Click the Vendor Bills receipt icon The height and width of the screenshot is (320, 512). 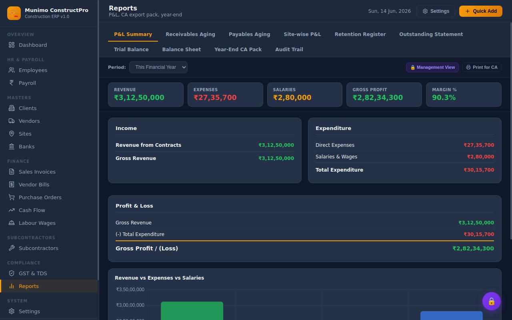point(12,184)
